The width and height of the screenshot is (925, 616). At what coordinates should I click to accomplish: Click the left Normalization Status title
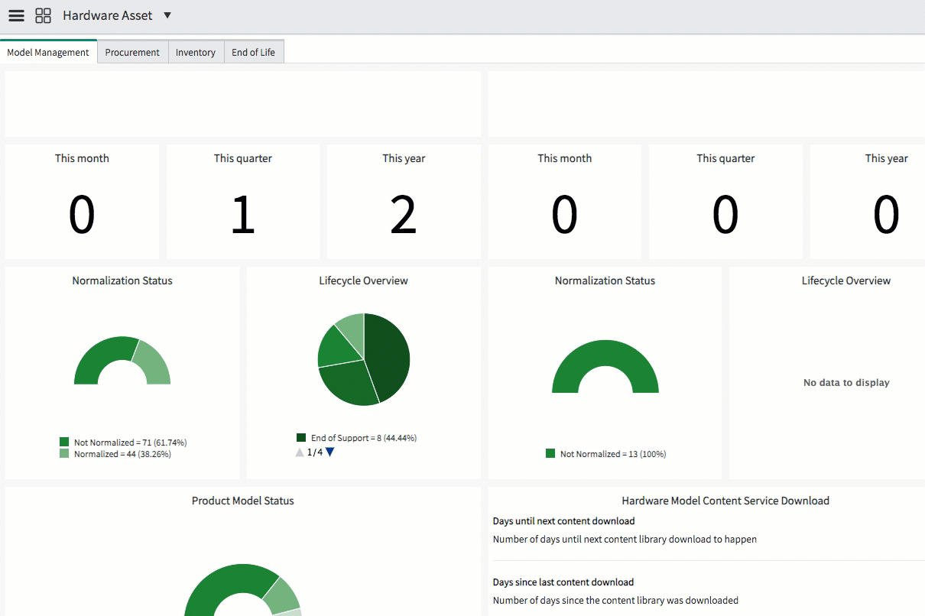122,280
